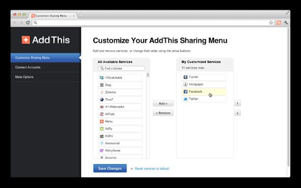This screenshot has width=301, height=188.
Task: Select A97abi in available services
Action: point(120,114)
